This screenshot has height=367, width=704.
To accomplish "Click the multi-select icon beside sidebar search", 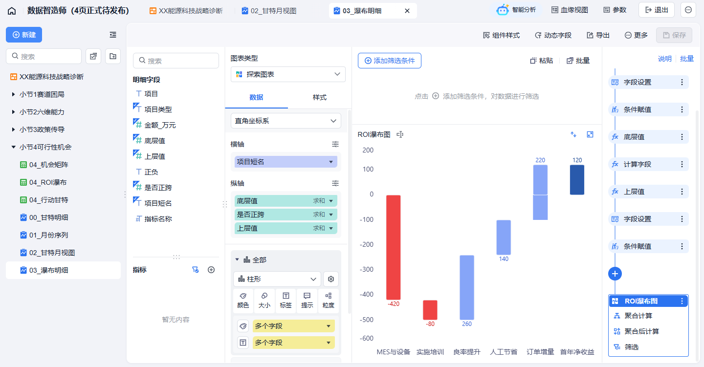I will click(x=93, y=56).
